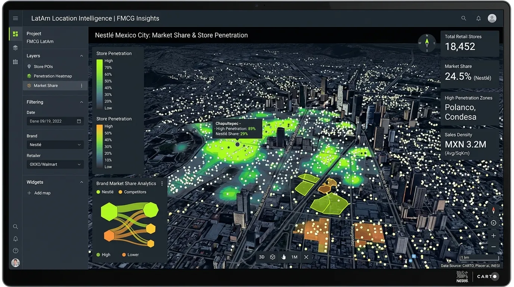Click the Data Source attribution text

470,266
